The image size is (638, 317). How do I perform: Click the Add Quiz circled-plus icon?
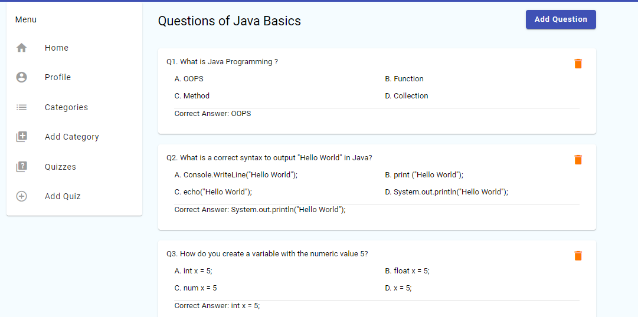pyautogui.click(x=22, y=196)
